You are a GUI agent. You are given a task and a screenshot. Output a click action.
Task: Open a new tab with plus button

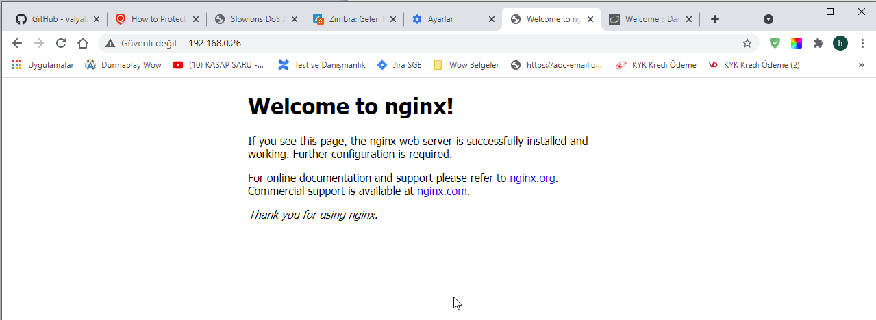(x=715, y=19)
